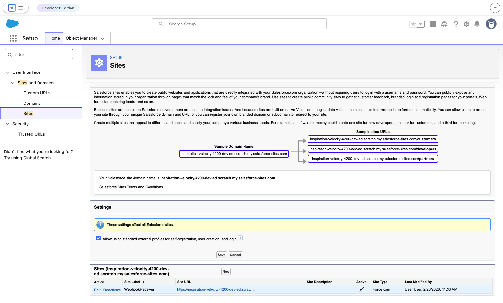Select Sites in the setup tree
Viewport: 503px width, 303px height.
28,114
